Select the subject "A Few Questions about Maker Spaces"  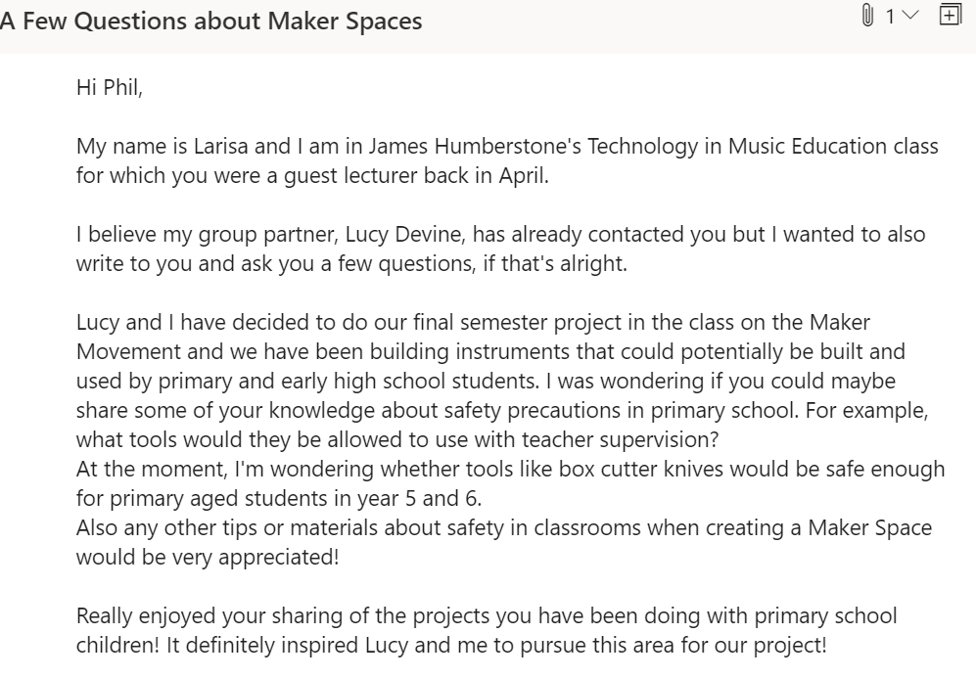(210, 21)
